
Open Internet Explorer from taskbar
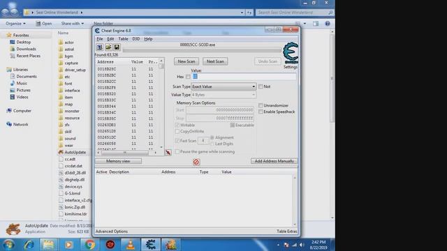pos(29,245)
